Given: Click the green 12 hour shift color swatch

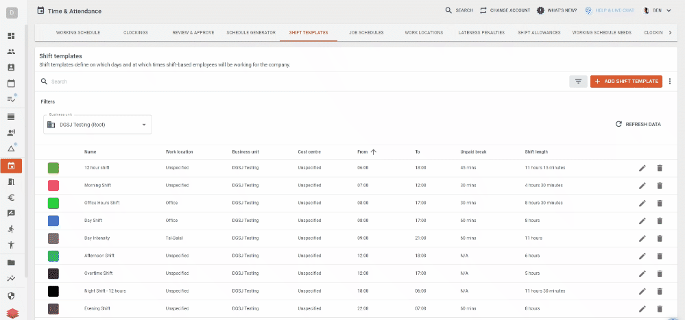Looking at the screenshot, I should point(53,168).
